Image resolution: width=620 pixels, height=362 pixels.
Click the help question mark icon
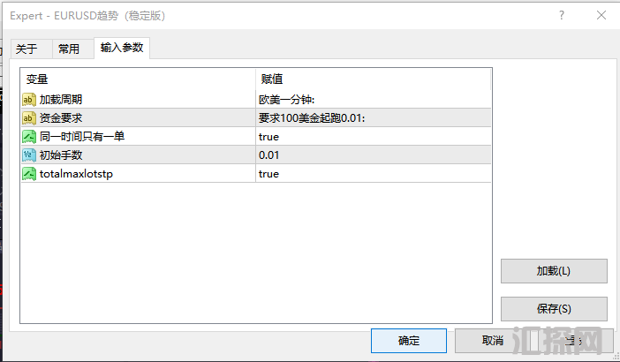[x=562, y=15]
